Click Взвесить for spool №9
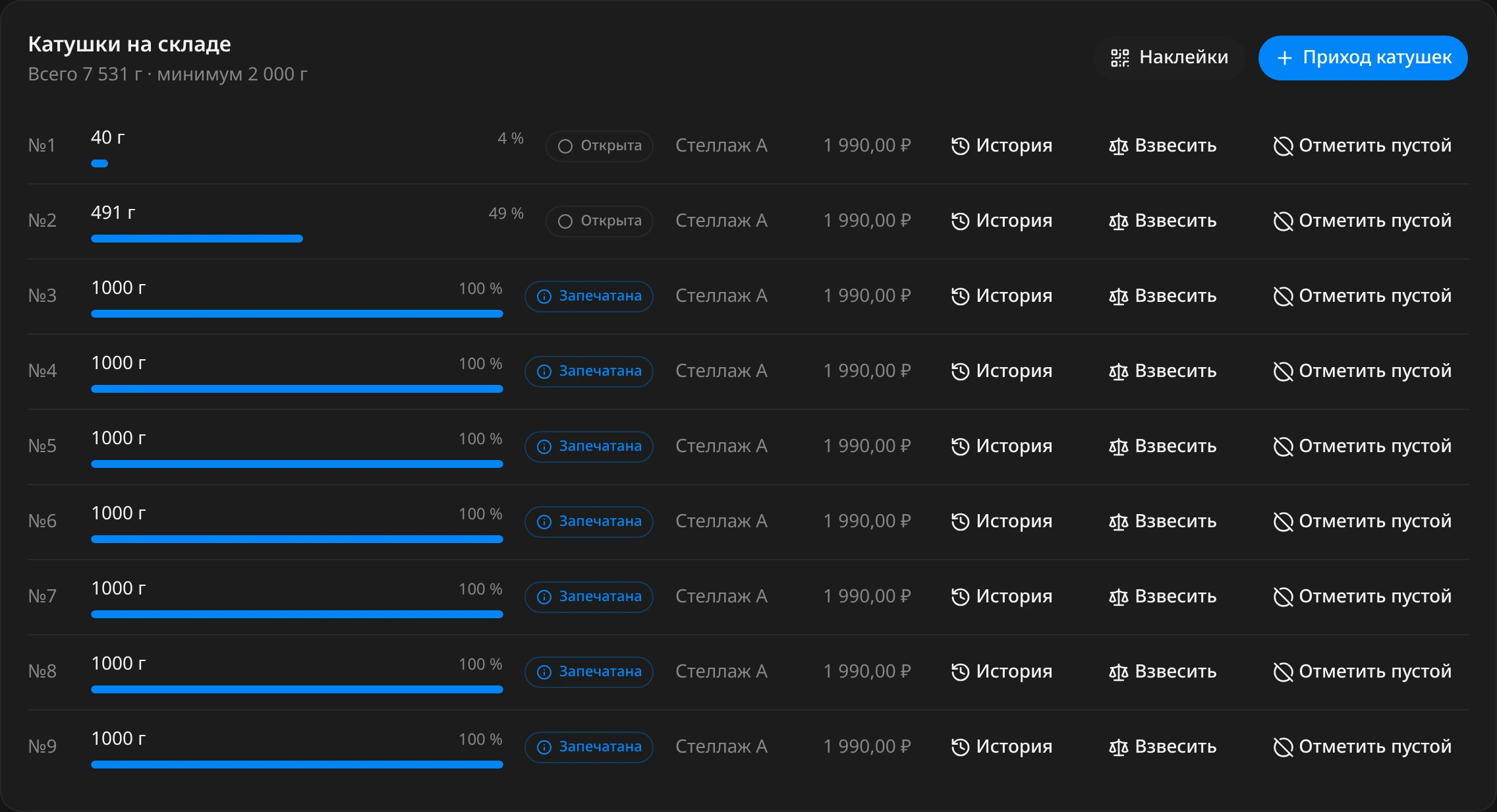 pos(1162,747)
